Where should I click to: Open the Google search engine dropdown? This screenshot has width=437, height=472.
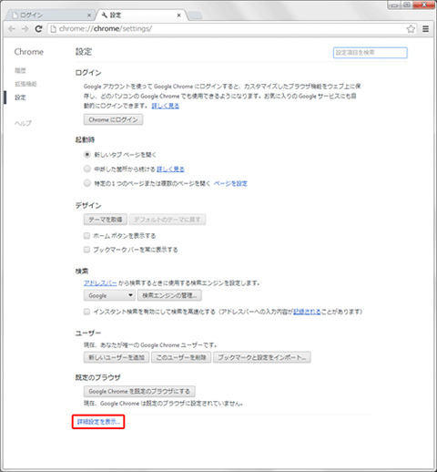click(x=109, y=295)
